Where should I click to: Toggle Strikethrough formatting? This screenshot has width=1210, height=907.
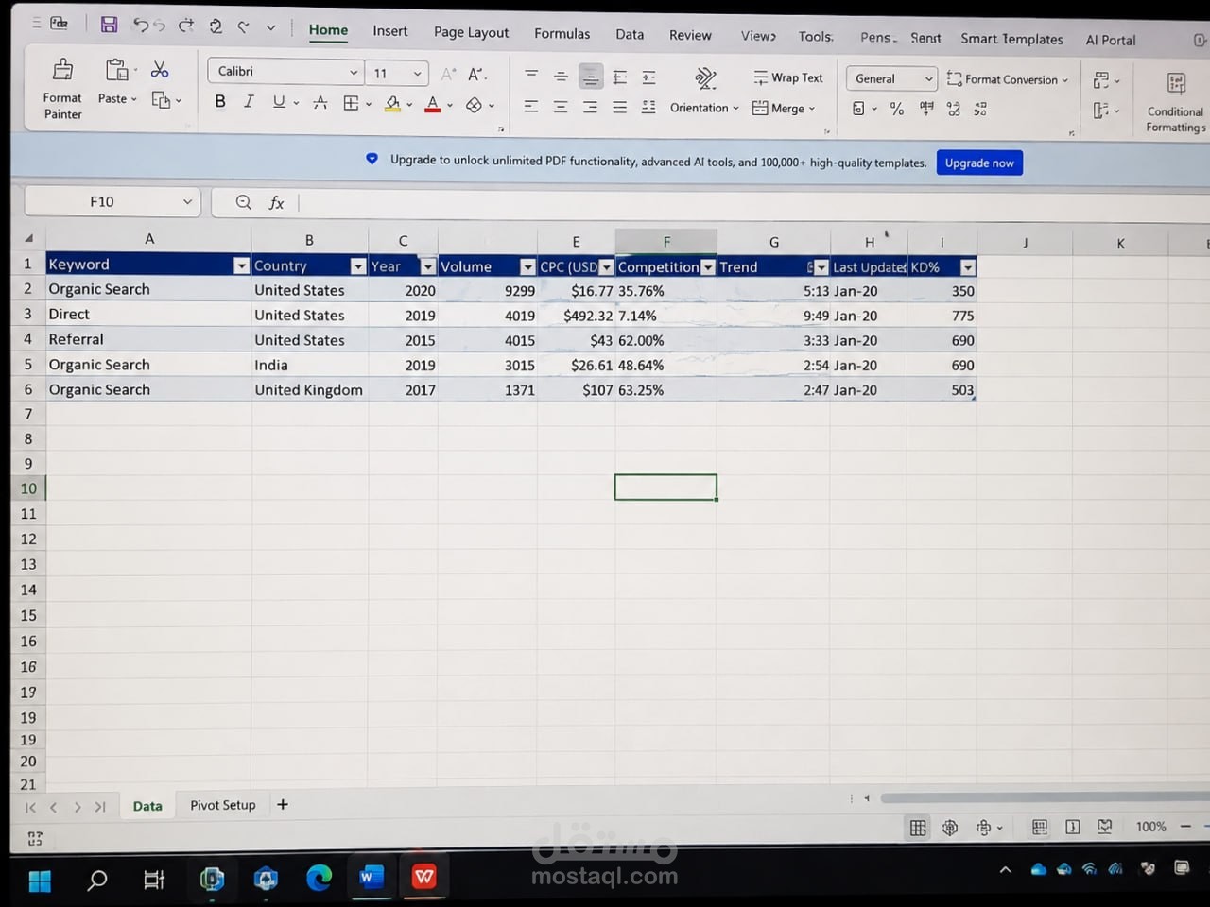pyautogui.click(x=320, y=102)
